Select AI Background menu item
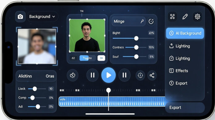This screenshot has width=215, height=120. [185, 33]
